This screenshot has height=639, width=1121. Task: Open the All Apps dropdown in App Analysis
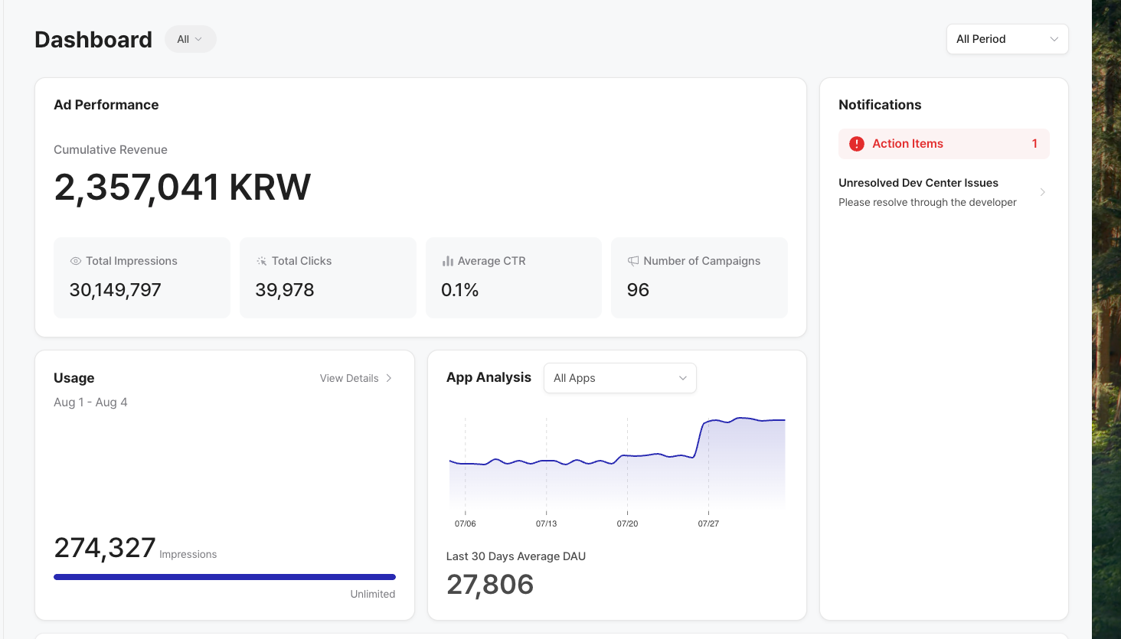click(x=619, y=378)
